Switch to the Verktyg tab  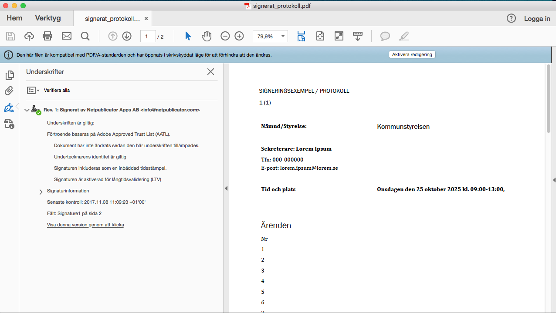(48, 18)
